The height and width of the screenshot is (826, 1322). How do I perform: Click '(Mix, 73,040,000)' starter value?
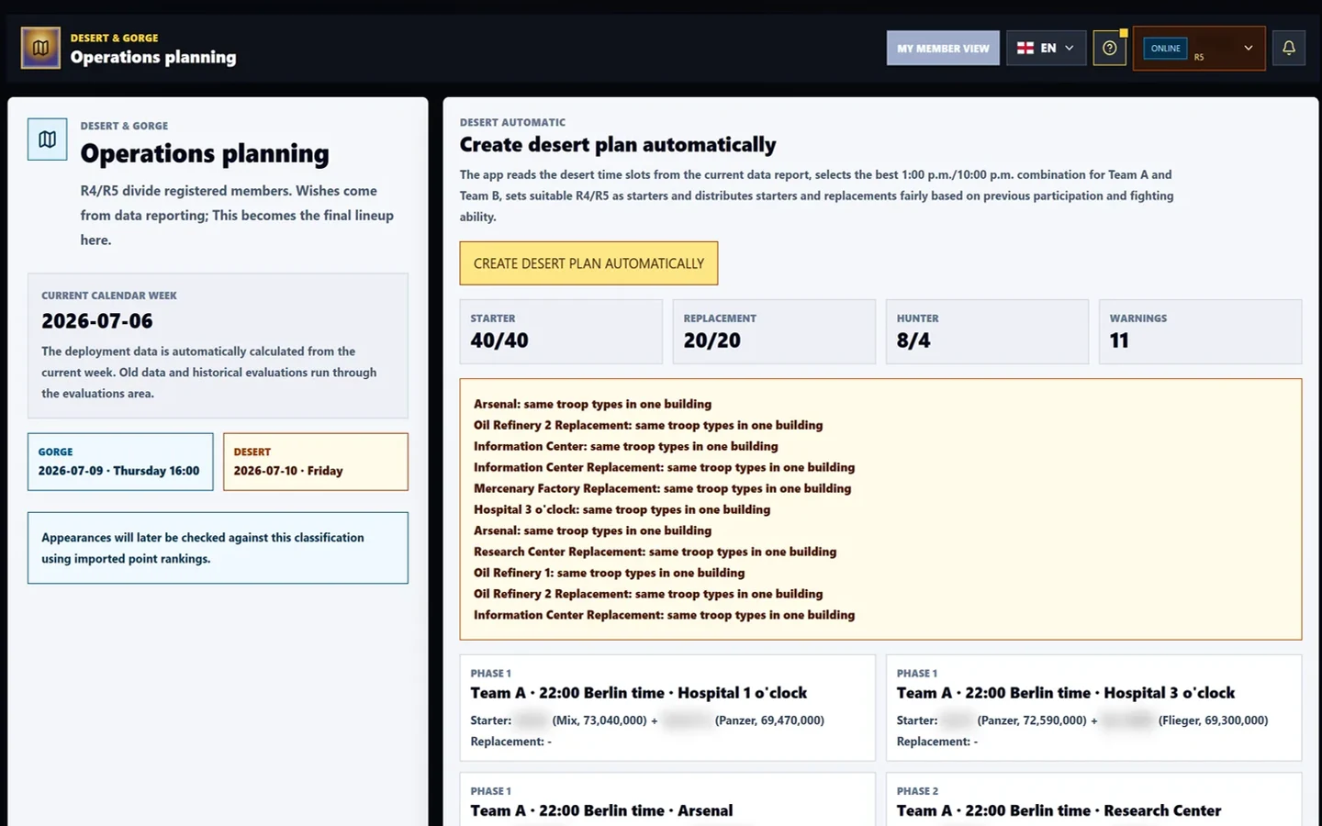[599, 720]
